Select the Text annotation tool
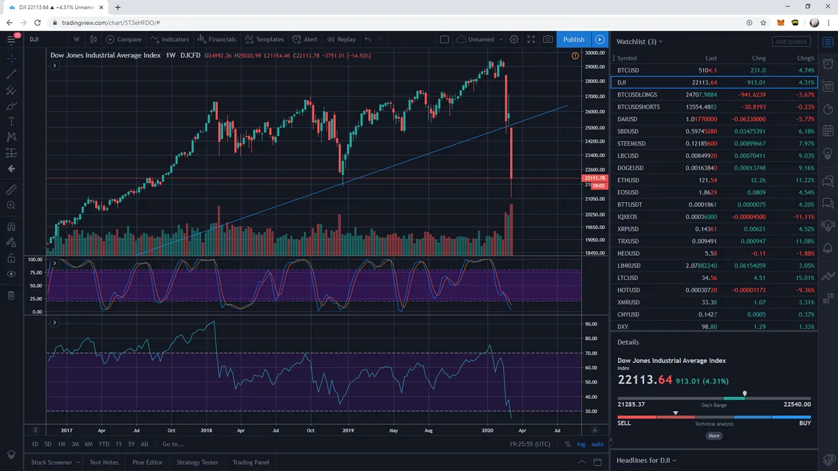Screen dimensions: 838x471 click(x=11, y=122)
